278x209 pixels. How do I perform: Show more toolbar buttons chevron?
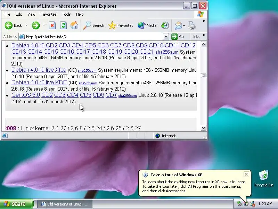[204, 21]
